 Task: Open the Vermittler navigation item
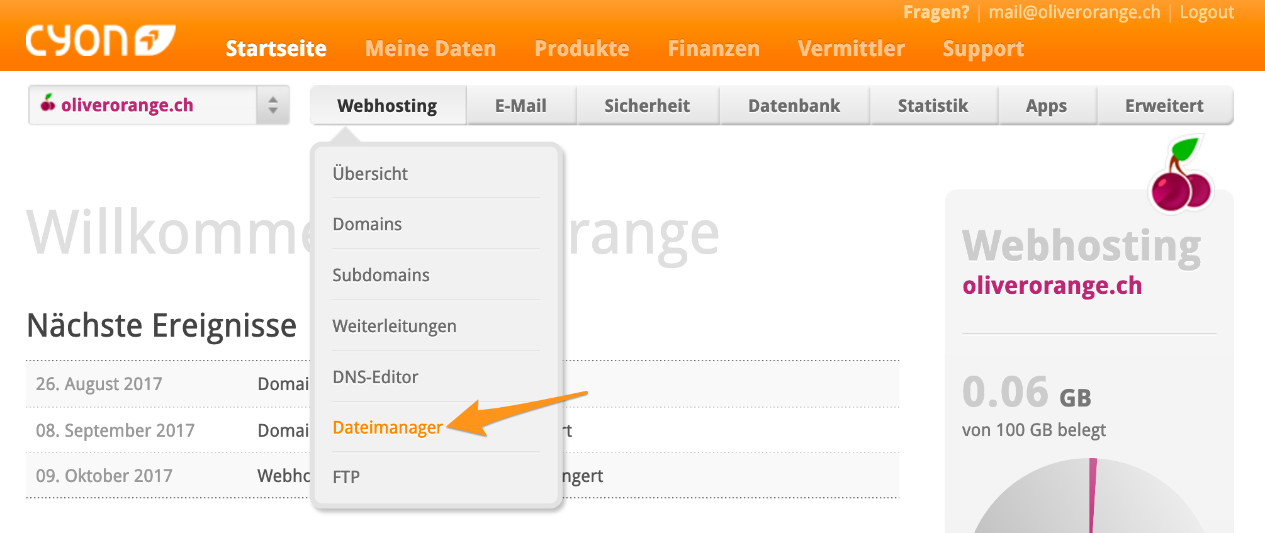point(852,48)
